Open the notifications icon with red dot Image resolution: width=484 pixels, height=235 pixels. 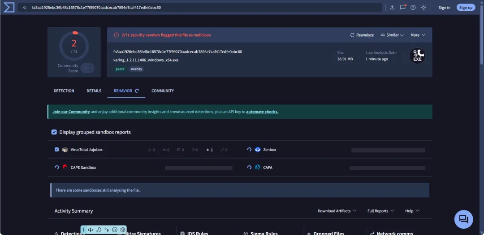403,7
